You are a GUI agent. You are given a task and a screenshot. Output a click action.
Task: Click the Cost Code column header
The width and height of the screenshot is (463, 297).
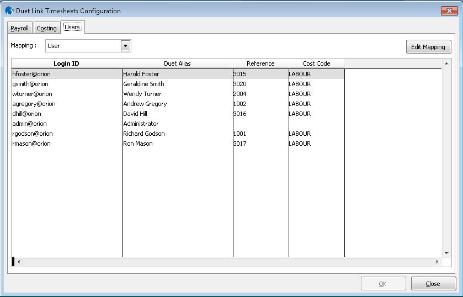point(317,63)
